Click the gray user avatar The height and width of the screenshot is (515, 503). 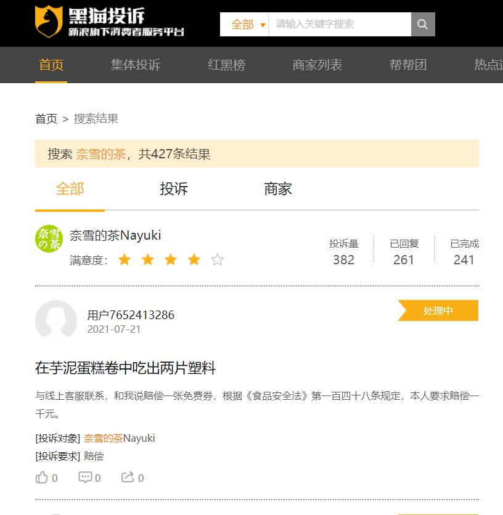(56, 320)
